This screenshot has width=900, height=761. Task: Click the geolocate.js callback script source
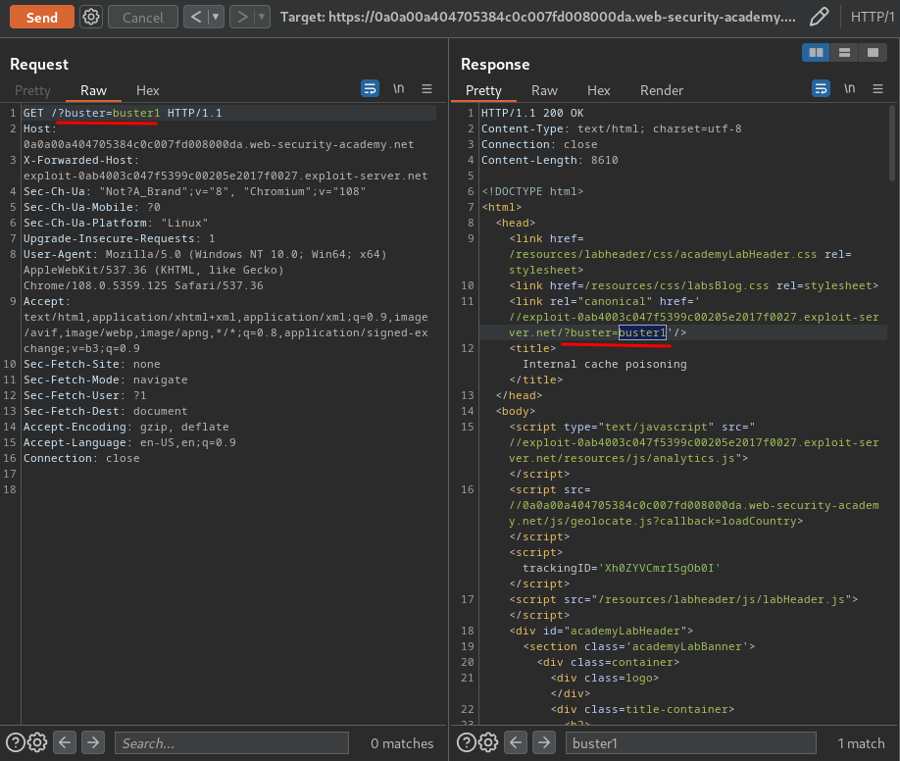point(693,514)
